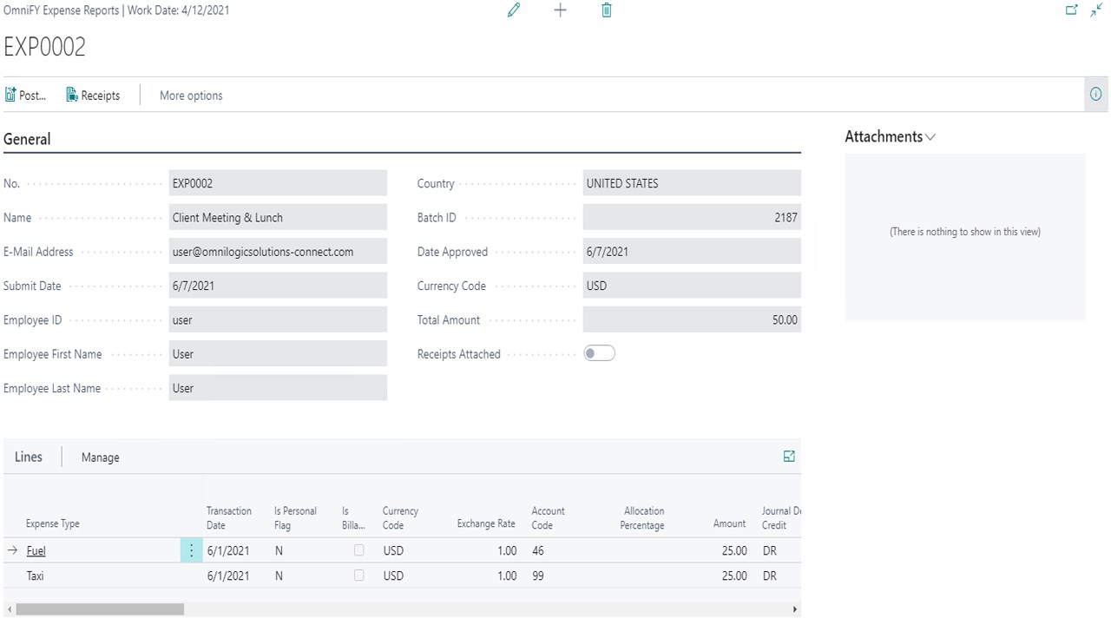Open the Post action

click(26, 95)
